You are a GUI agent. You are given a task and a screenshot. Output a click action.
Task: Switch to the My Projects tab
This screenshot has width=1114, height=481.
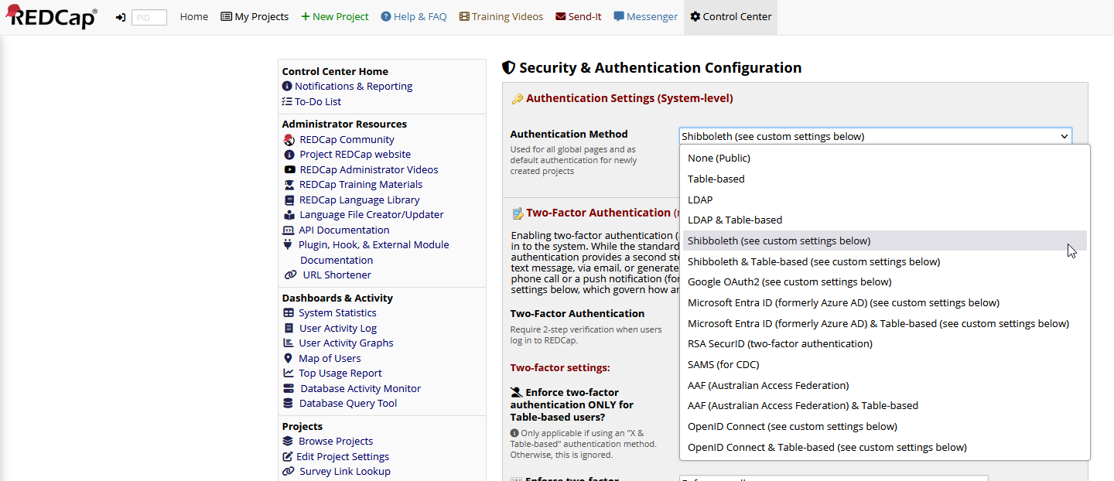tap(255, 16)
